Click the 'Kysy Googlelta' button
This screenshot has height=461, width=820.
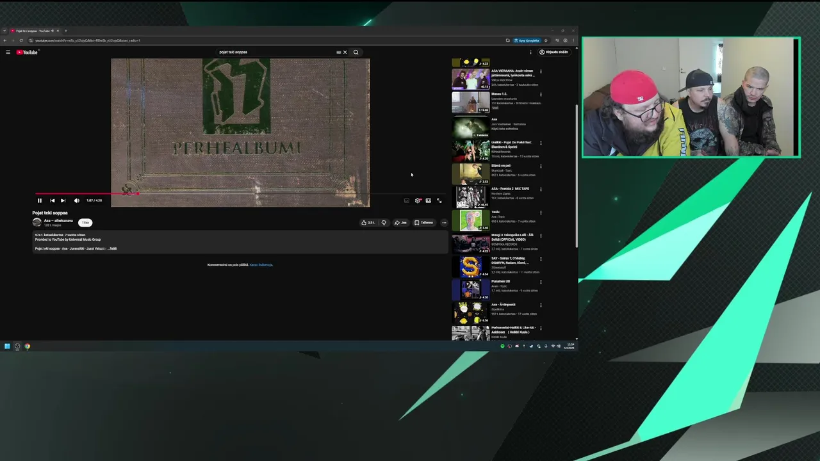527,40
